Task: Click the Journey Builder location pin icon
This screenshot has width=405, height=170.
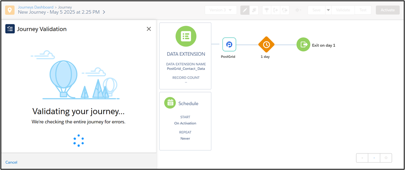Action: (x=10, y=10)
